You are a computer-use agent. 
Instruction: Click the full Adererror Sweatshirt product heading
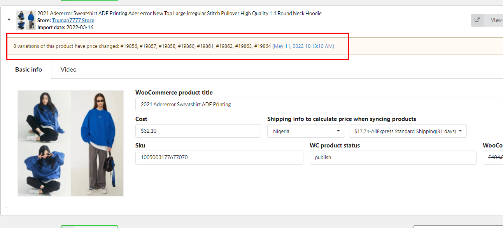(x=179, y=13)
